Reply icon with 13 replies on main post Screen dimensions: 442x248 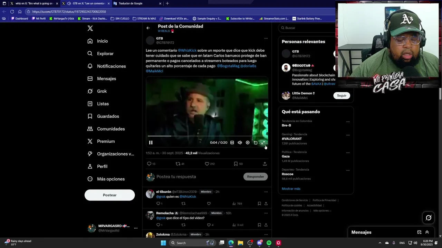pyautogui.click(x=151, y=164)
